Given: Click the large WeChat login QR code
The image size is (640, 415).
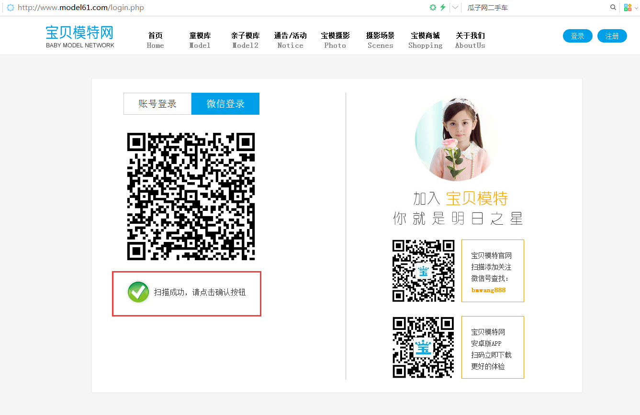Looking at the screenshot, I should pyautogui.click(x=191, y=197).
